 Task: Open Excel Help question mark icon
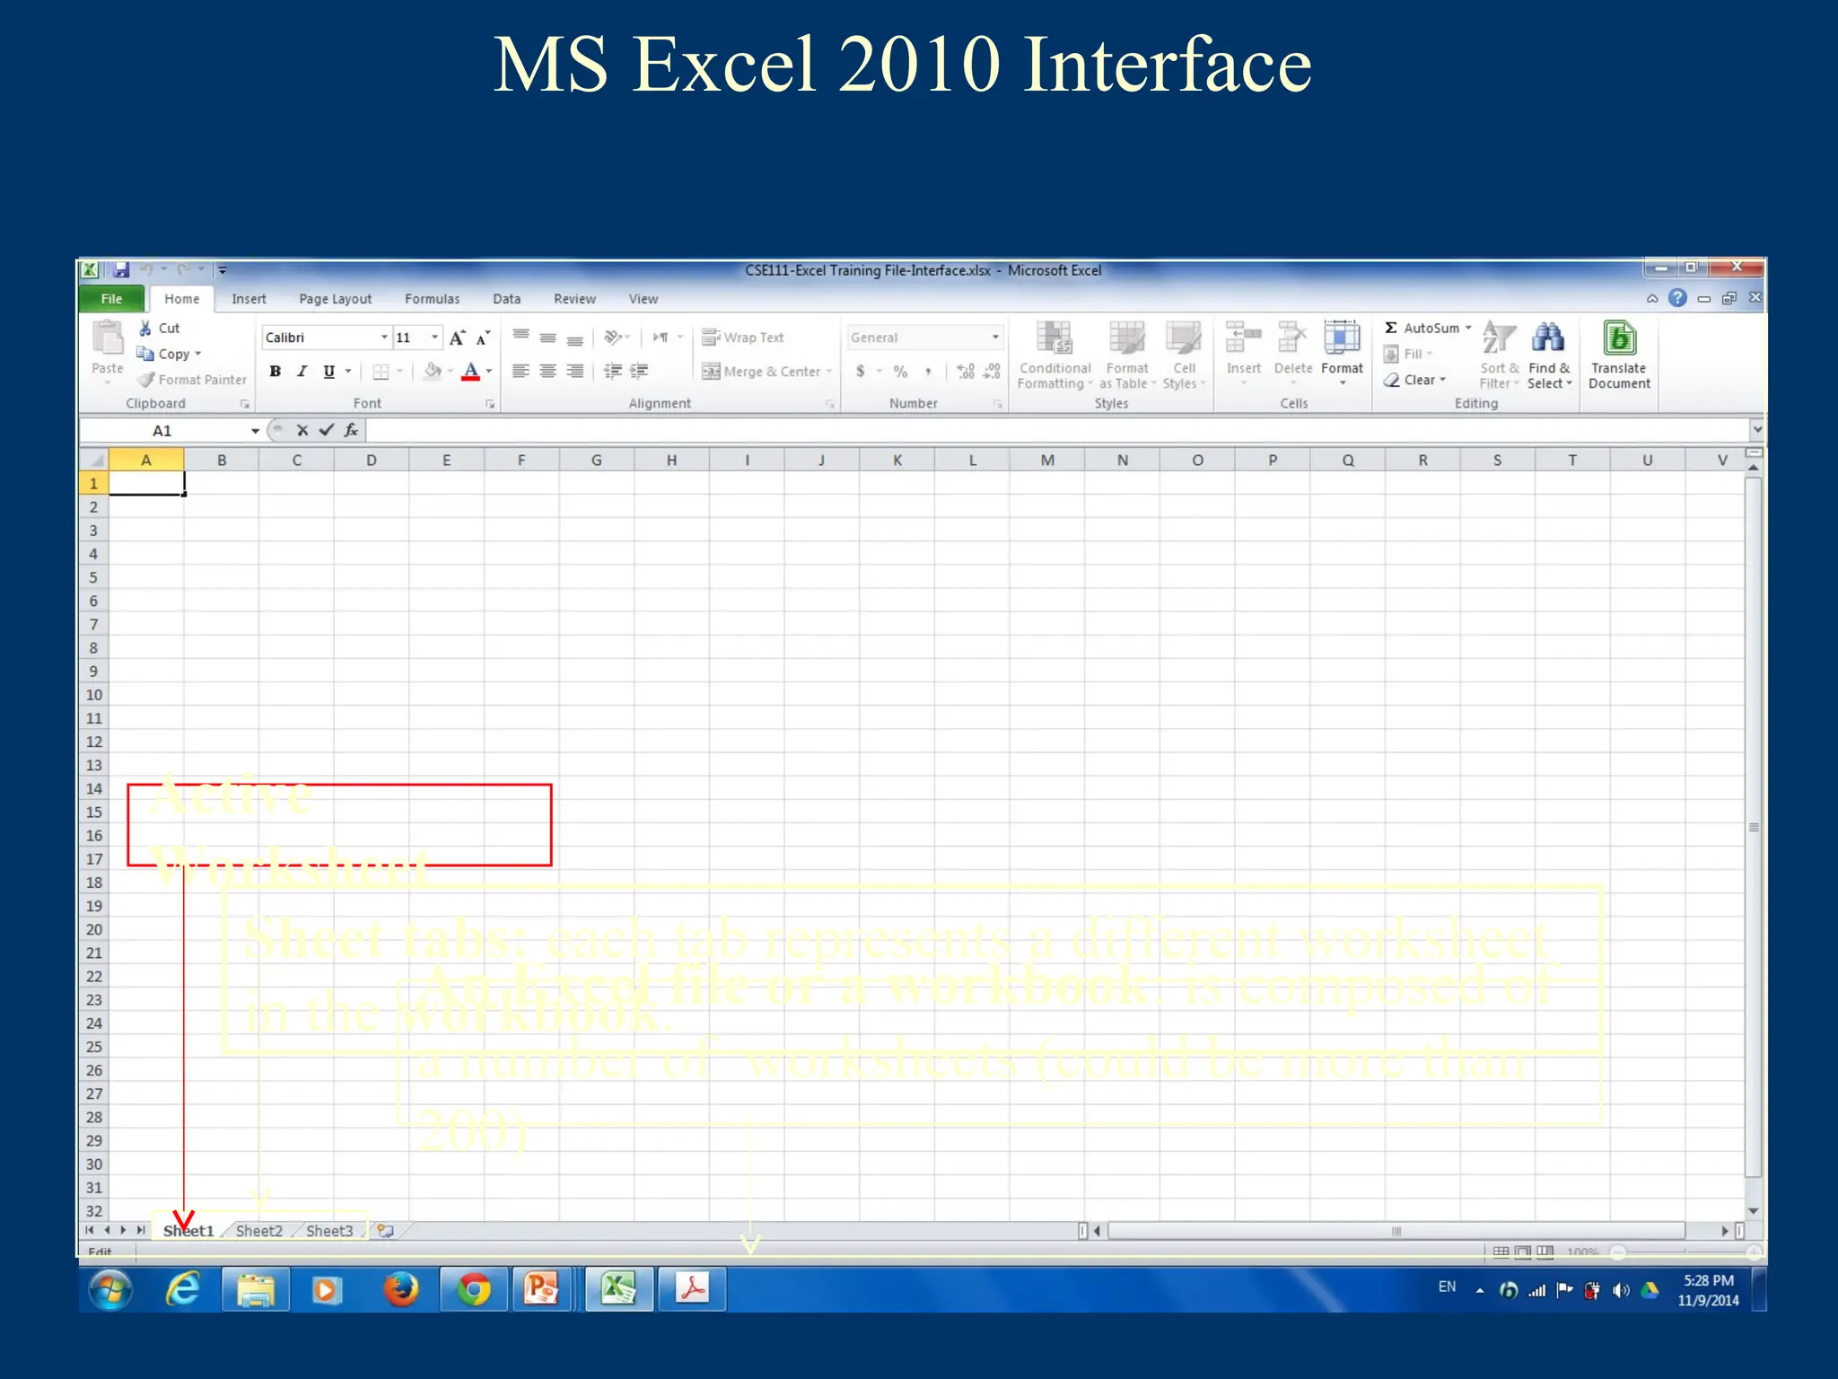[x=1677, y=298]
